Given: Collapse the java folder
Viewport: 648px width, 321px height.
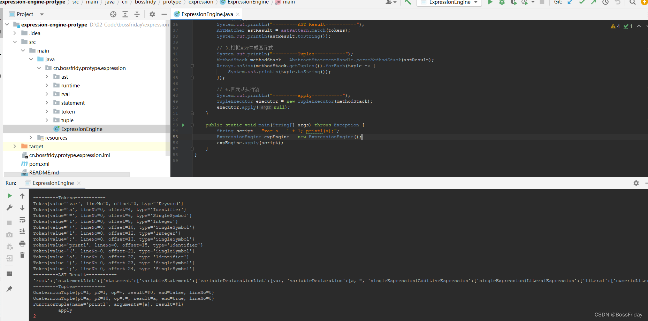Looking at the screenshot, I should tap(31, 59).
